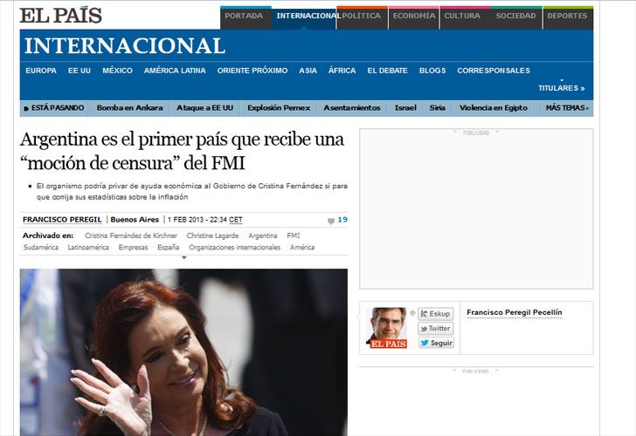Expand the archived tags arrow
The height and width of the screenshot is (436, 636).
pyautogui.click(x=183, y=257)
